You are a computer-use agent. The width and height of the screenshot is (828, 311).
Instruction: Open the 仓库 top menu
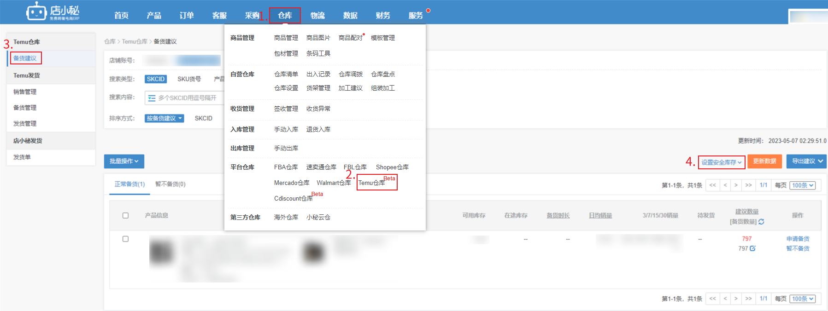285,16
